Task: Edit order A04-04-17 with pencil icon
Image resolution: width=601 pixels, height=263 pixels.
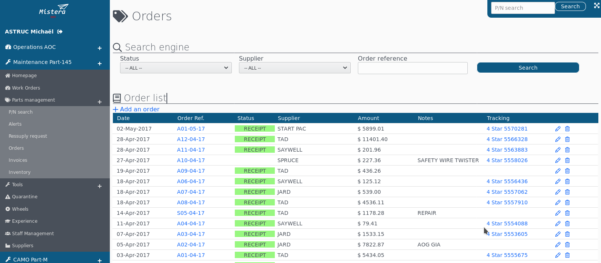Action: pyautogui.click(x=558, y=223)
